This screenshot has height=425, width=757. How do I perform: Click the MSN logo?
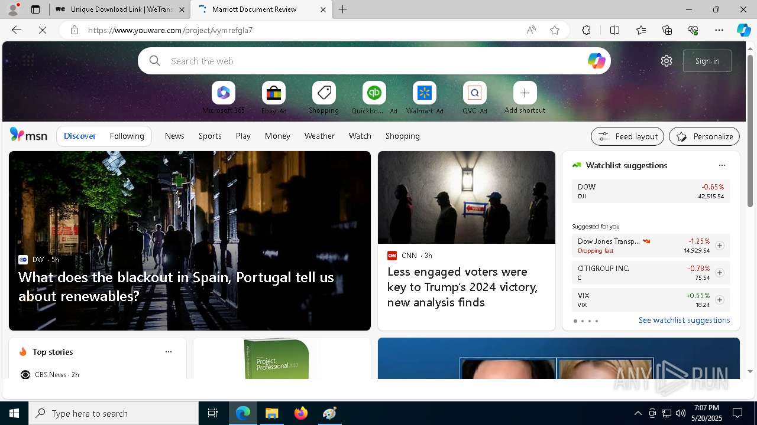click(x=28, y=135)
